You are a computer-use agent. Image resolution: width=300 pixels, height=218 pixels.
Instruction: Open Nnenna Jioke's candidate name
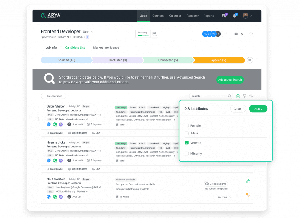(56, 142)
